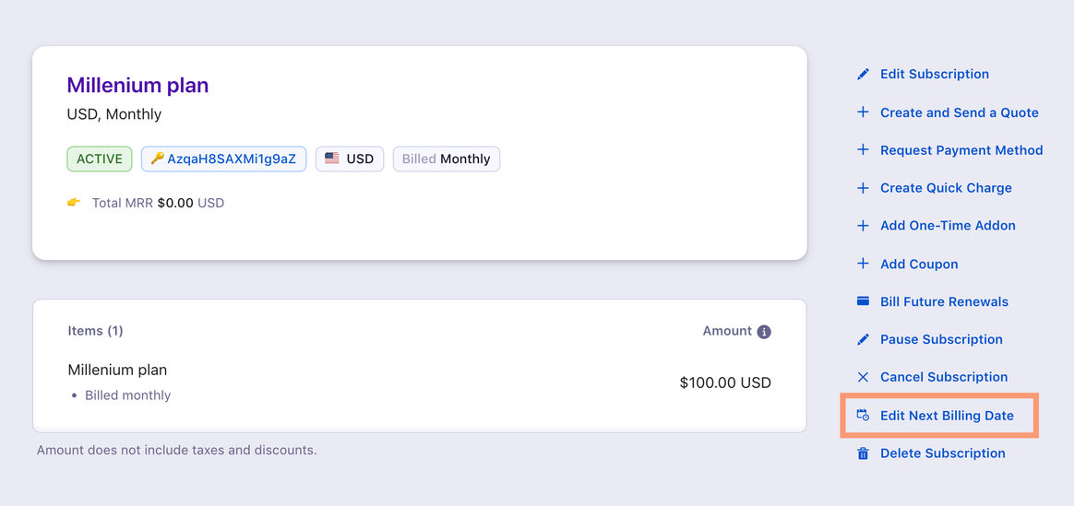Viewport: 1074px width, 506px height.
Task: Click the Billed Monthly badge
Action: tap(446, 159)
